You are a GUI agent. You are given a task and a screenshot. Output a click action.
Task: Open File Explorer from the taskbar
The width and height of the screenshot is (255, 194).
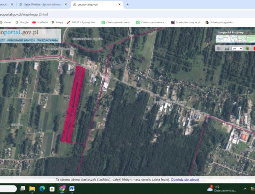point(32,189)
